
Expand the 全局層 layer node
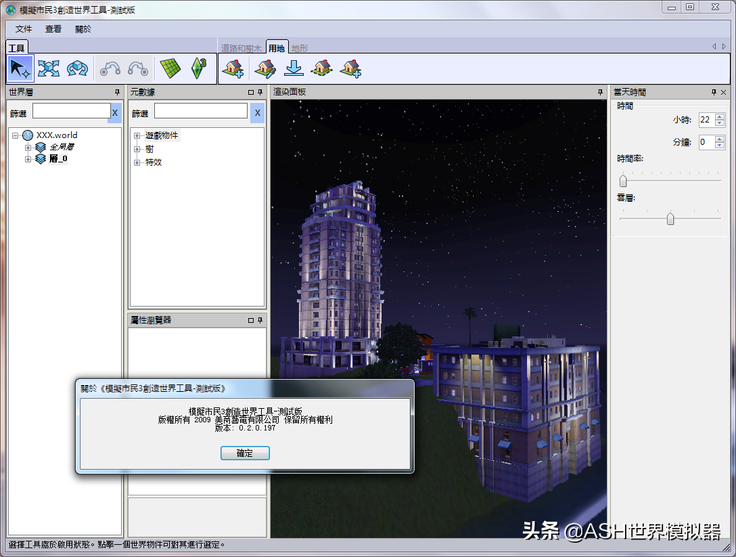coord(28,148)
